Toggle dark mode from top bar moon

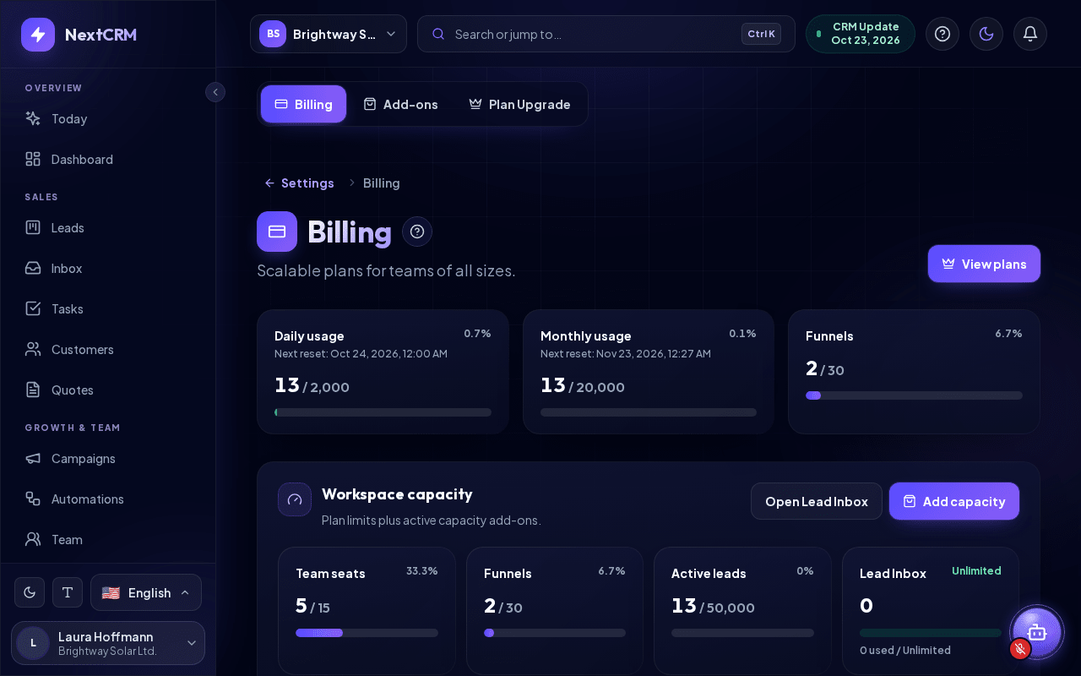pyautogui.click(x=986, y=34)
